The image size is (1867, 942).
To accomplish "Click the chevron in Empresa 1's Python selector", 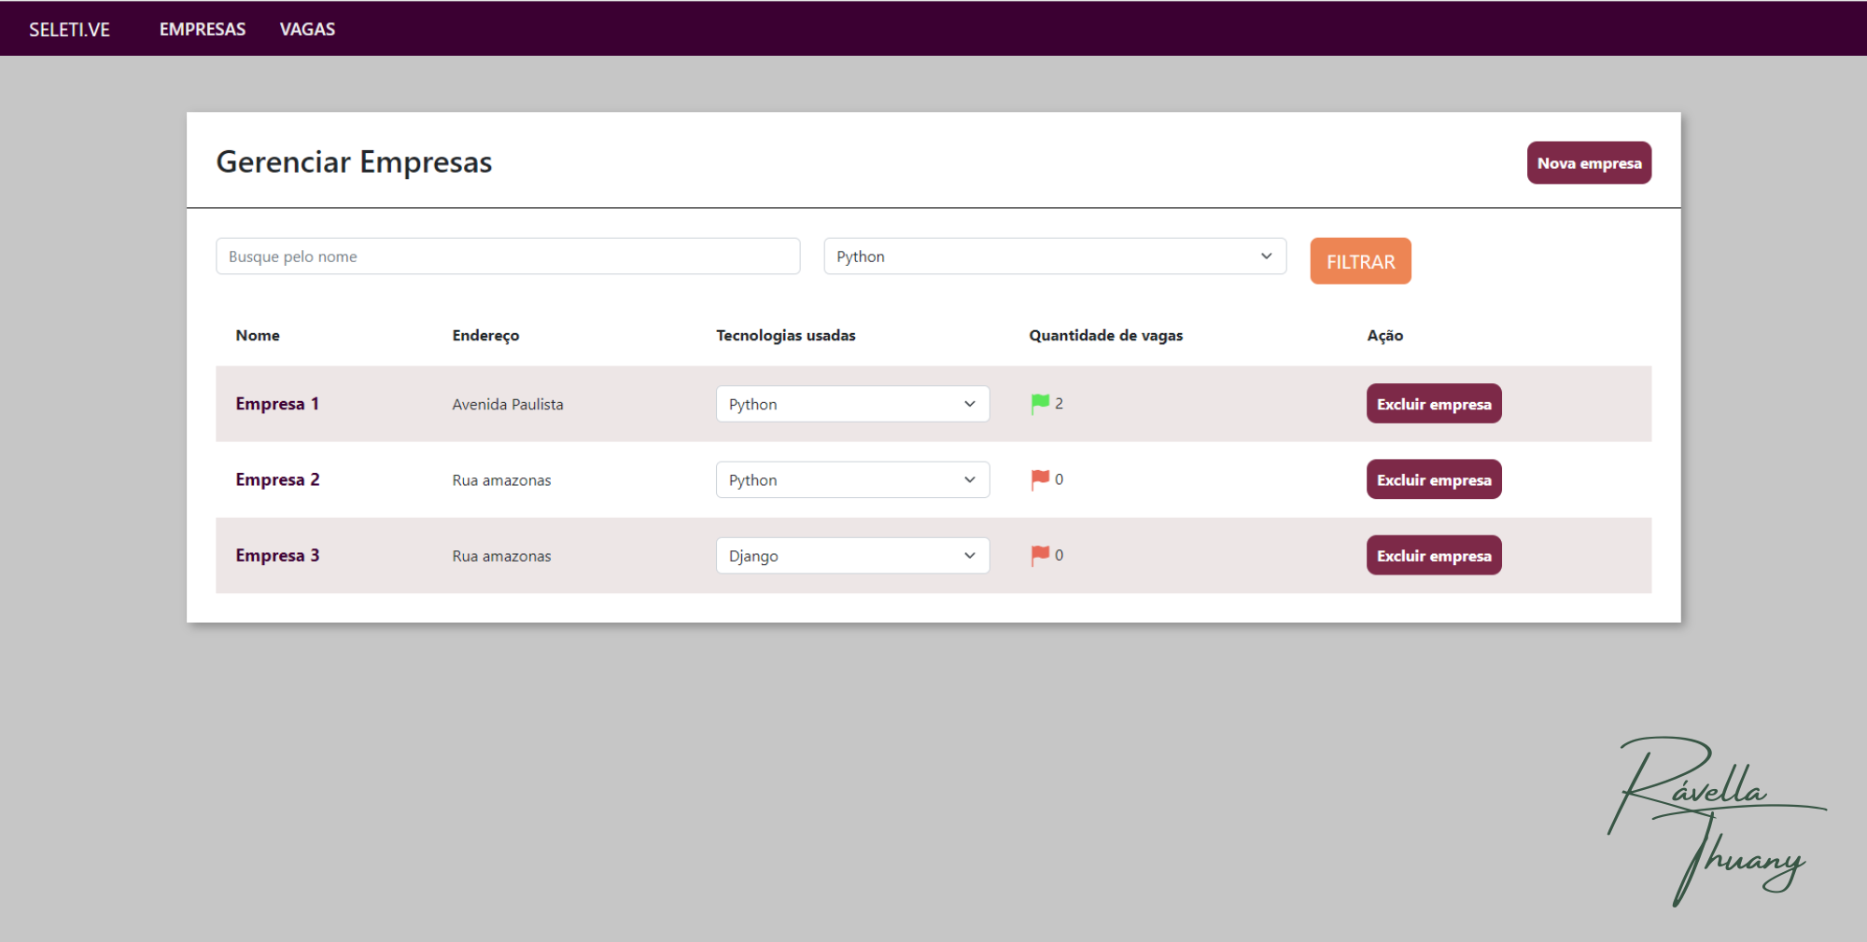I will (969, 404).
